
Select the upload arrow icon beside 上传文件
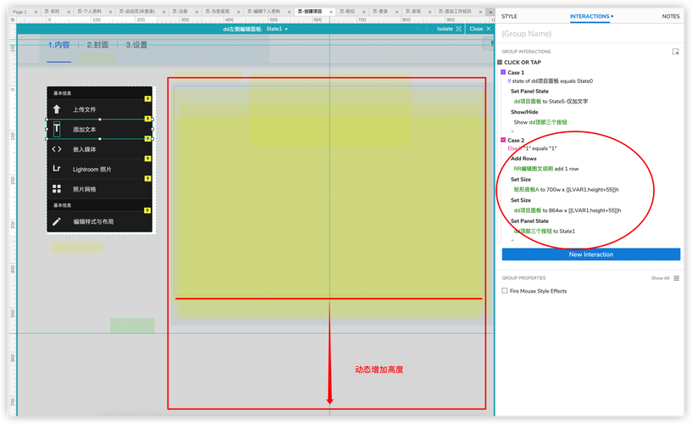(57, 109)
